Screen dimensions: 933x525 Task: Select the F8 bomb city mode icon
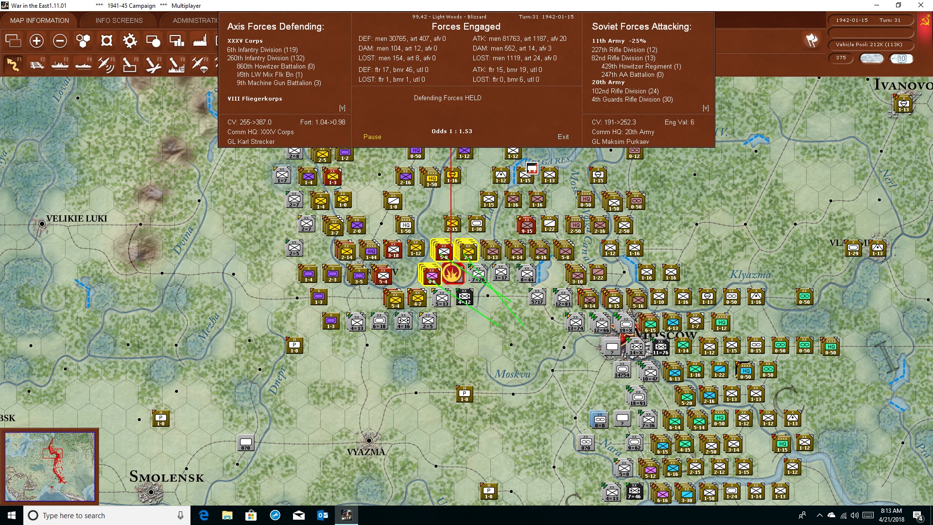176,64
